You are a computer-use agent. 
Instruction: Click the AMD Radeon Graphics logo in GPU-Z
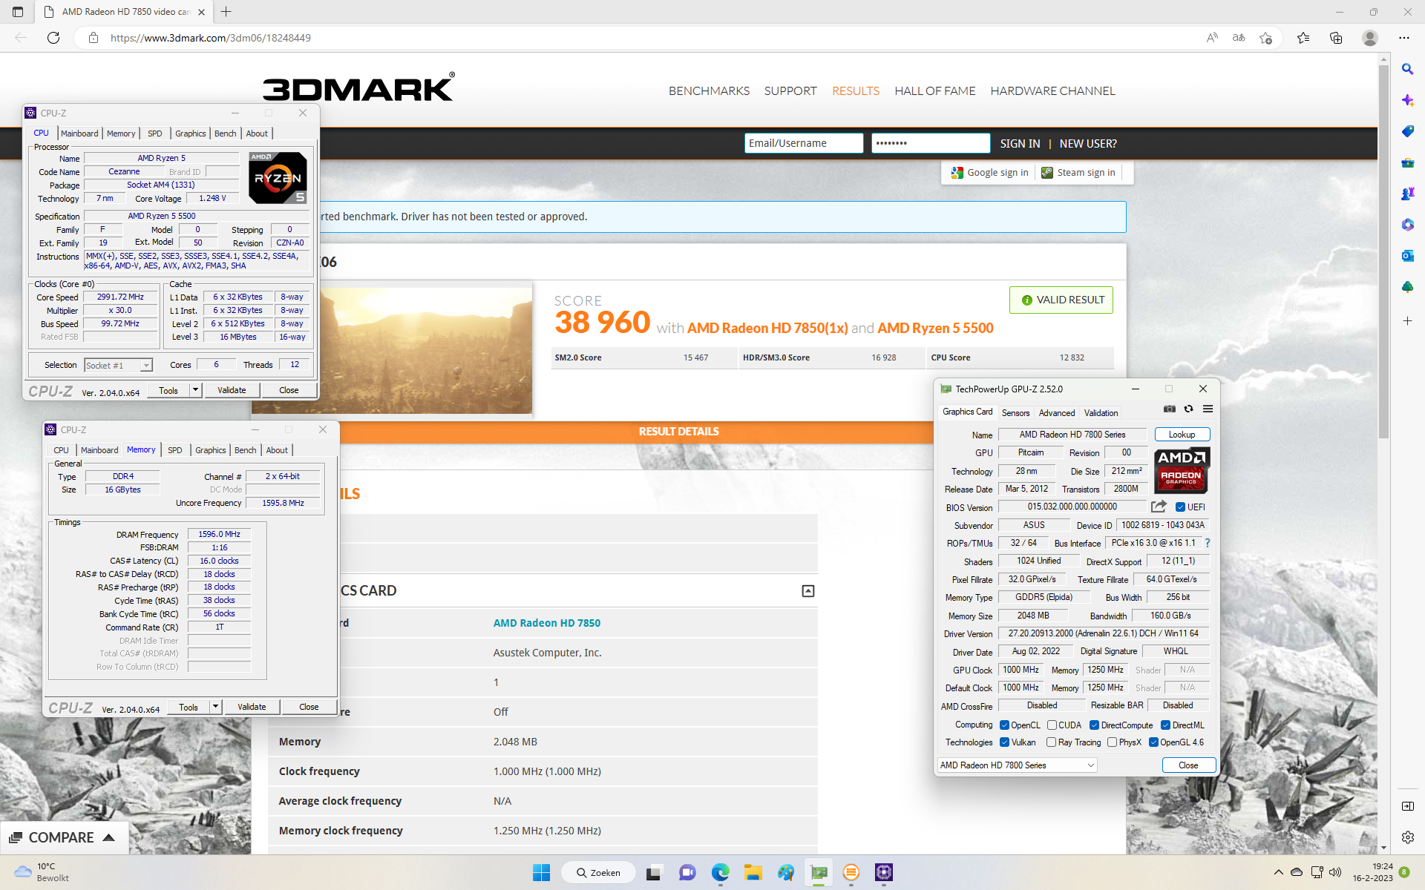point(1182,470)
